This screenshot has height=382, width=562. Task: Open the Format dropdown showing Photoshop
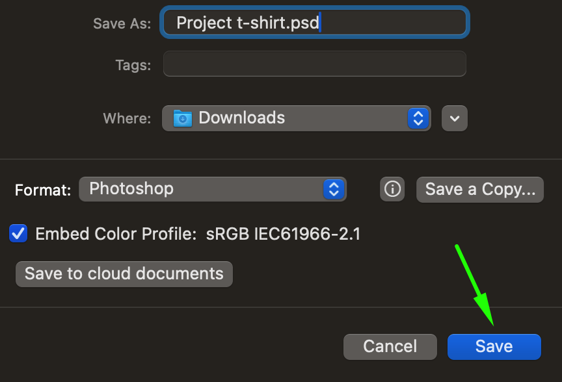point(213,189)
